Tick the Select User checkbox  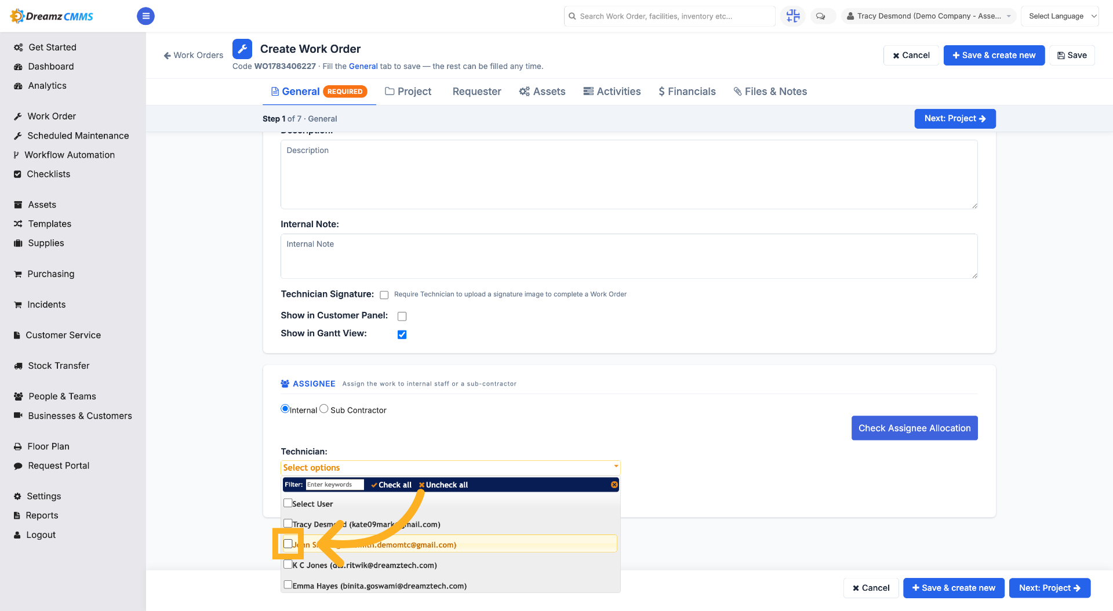coord(288,503)
